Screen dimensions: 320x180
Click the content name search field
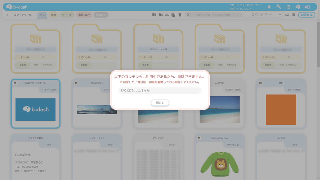point(213,15)
